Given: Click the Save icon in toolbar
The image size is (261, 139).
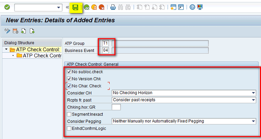Looking at the screenshot, I should (x=76, y=7).
